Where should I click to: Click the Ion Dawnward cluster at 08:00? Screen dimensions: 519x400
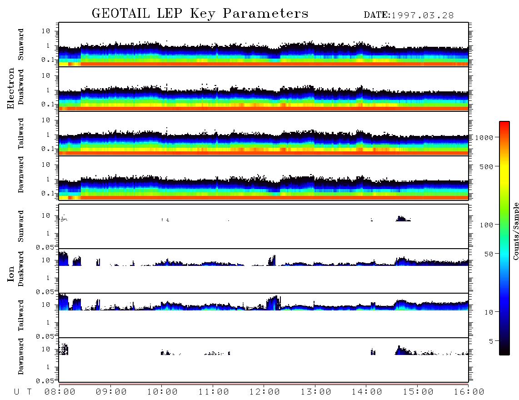(x=64, y=349)
